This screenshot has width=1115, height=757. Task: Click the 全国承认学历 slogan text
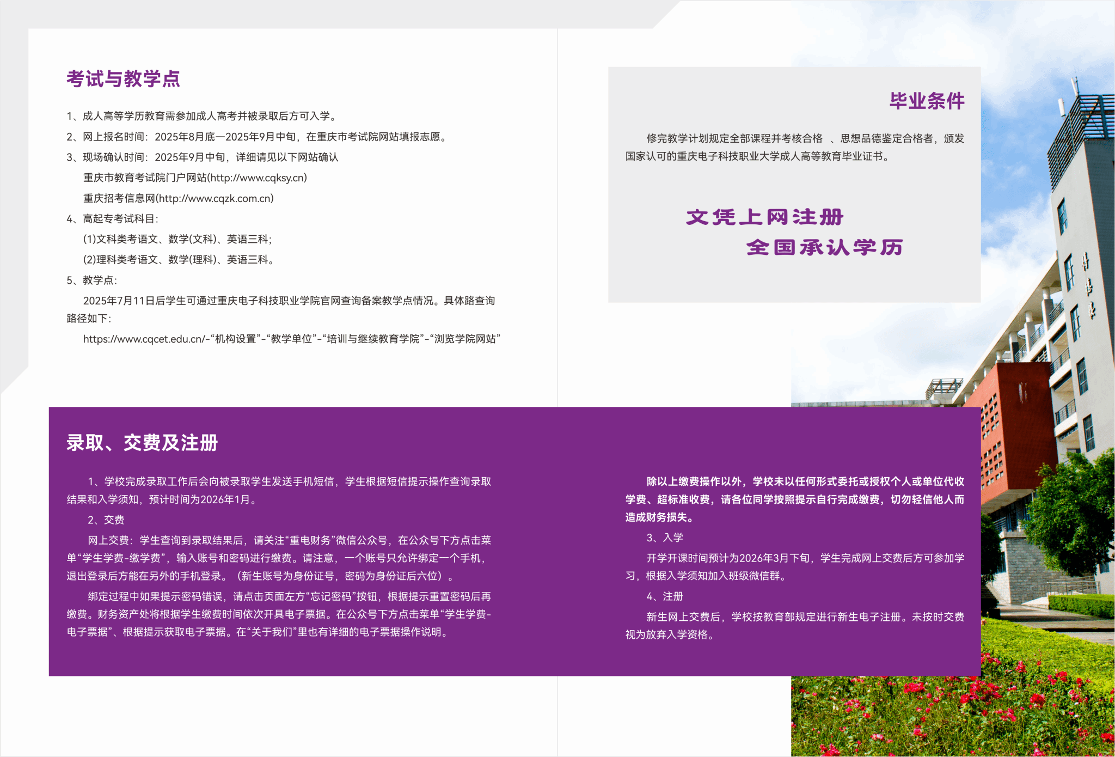[x=824, y=248]
